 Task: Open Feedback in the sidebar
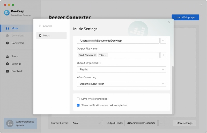[x=17, y=71]
